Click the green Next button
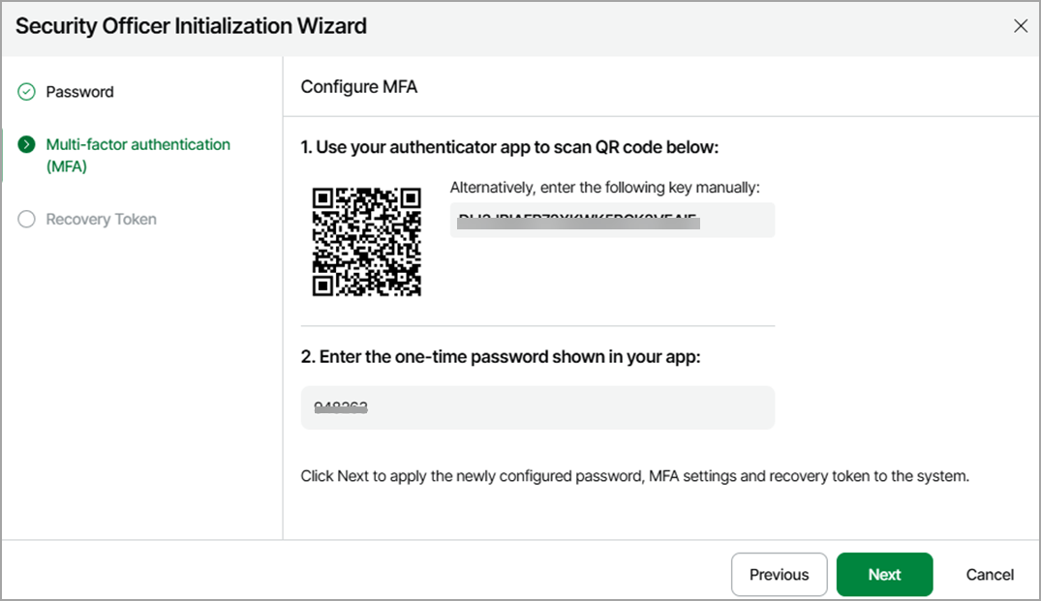The width and height of the screenshot is (1041, 601). [884, 575]
